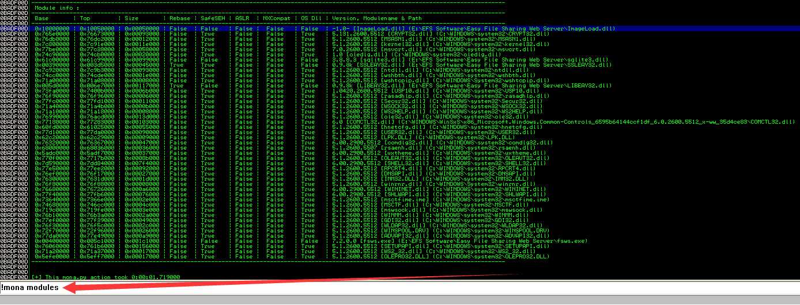Select the winrnr.dll module row
The image size is (800, 305).
(x=400, y=184)
